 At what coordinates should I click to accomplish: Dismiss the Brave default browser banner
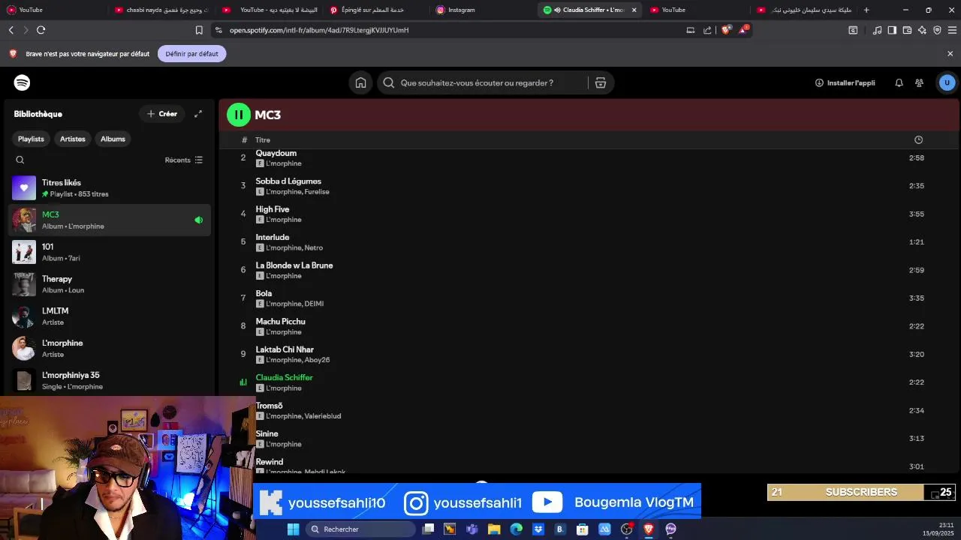(950, 54)
